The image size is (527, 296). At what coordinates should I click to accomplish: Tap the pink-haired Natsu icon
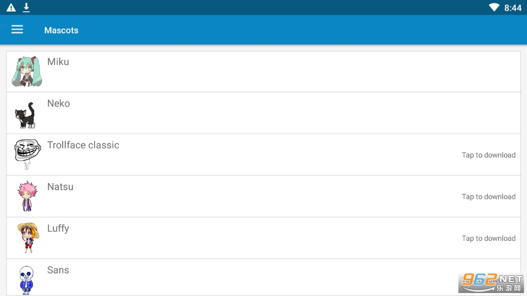pos(27,196)
